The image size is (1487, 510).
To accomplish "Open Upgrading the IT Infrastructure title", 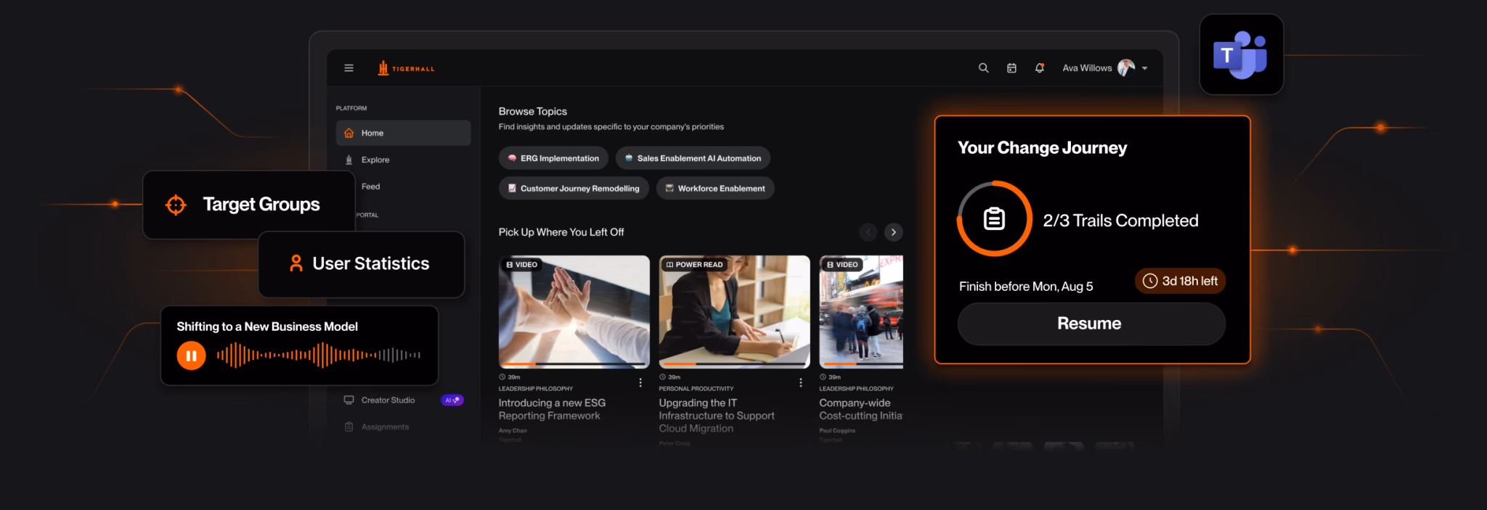I will tap(717, 416).
